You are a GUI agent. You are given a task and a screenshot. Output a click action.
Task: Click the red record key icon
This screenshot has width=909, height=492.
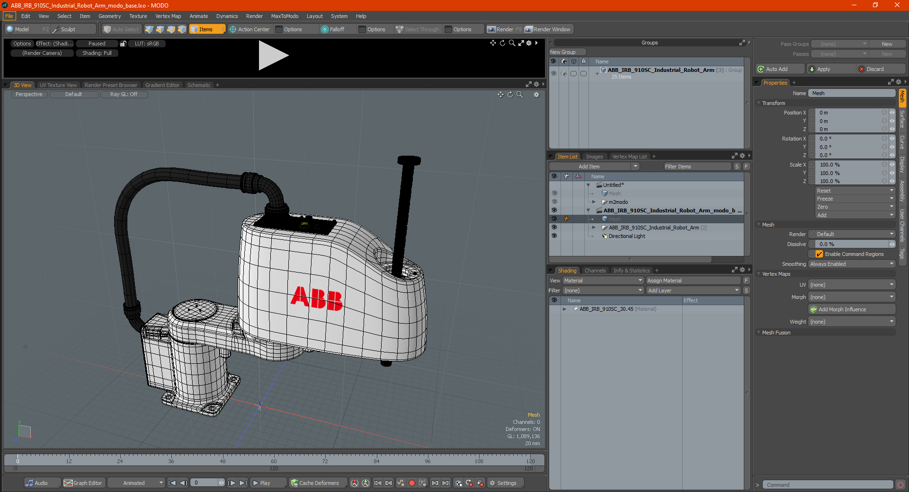[411, 483]
